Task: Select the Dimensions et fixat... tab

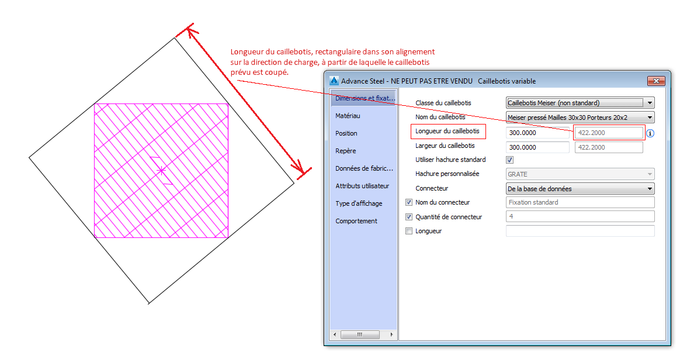Action: tap(363, 98)
